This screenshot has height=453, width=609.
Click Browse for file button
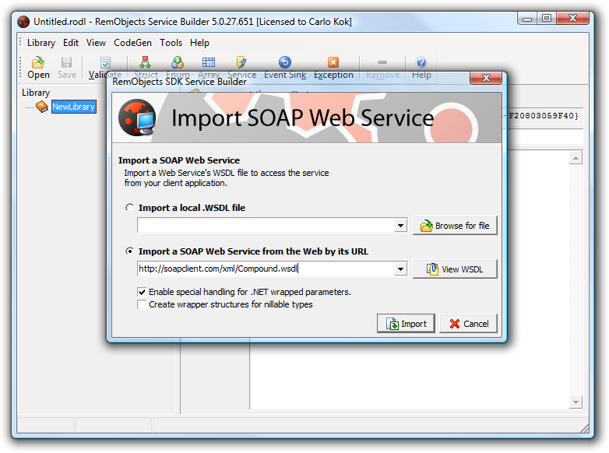coord(455,226)
